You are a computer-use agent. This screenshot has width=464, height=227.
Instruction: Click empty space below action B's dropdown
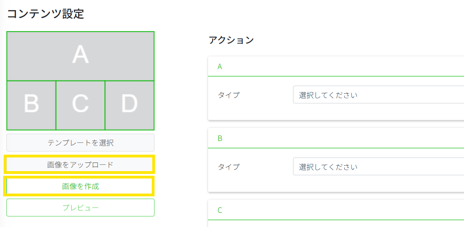pyautogui.click(x=336, y=184)
